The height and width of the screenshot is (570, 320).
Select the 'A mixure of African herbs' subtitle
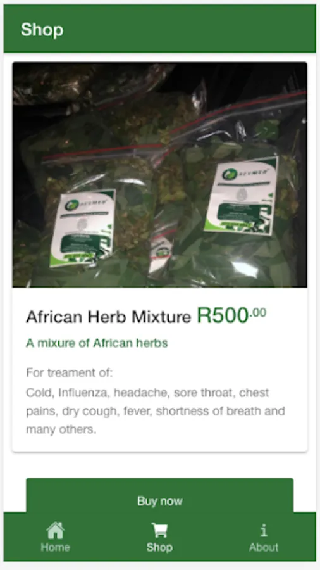click(x=97, y=343)
